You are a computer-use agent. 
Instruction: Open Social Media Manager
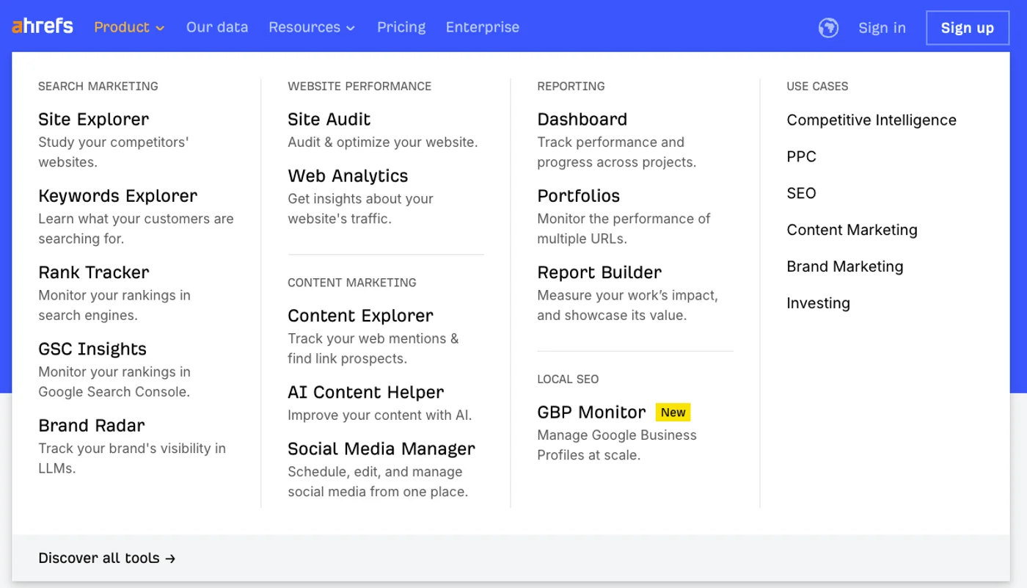click(x=381, y=449)
